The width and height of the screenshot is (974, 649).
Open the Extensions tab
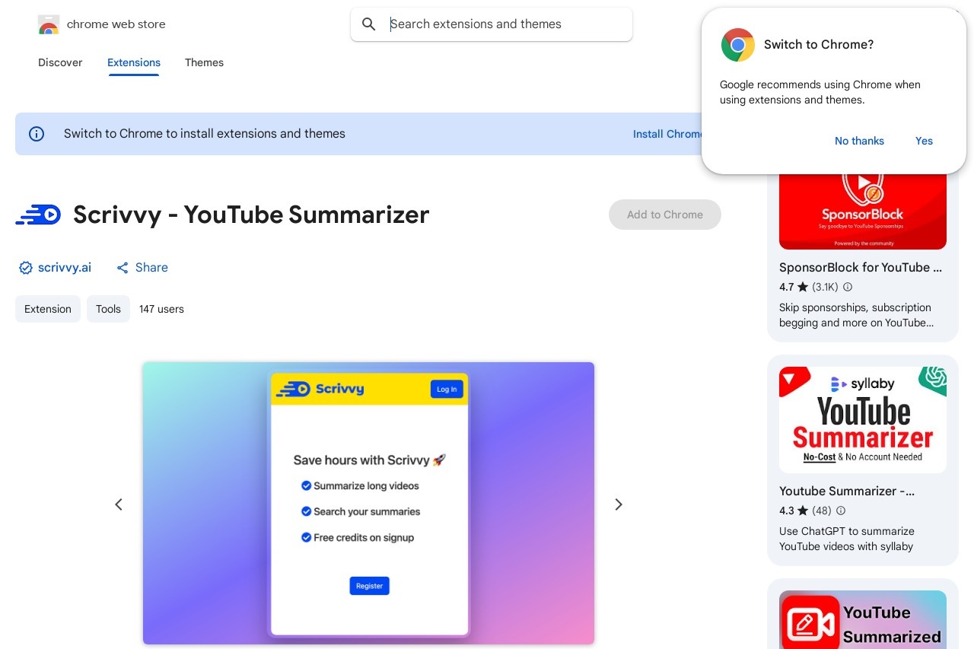(x=134, y=62)
